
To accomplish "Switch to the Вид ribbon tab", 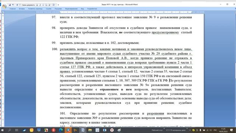I will click(x=82, y=9).
